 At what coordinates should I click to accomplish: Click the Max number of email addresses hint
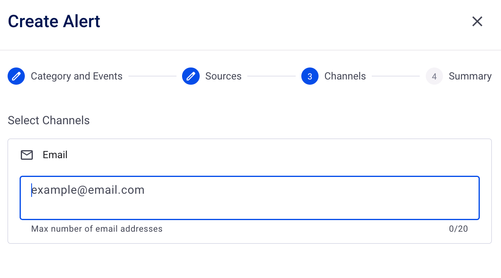(x=97, y=229)
